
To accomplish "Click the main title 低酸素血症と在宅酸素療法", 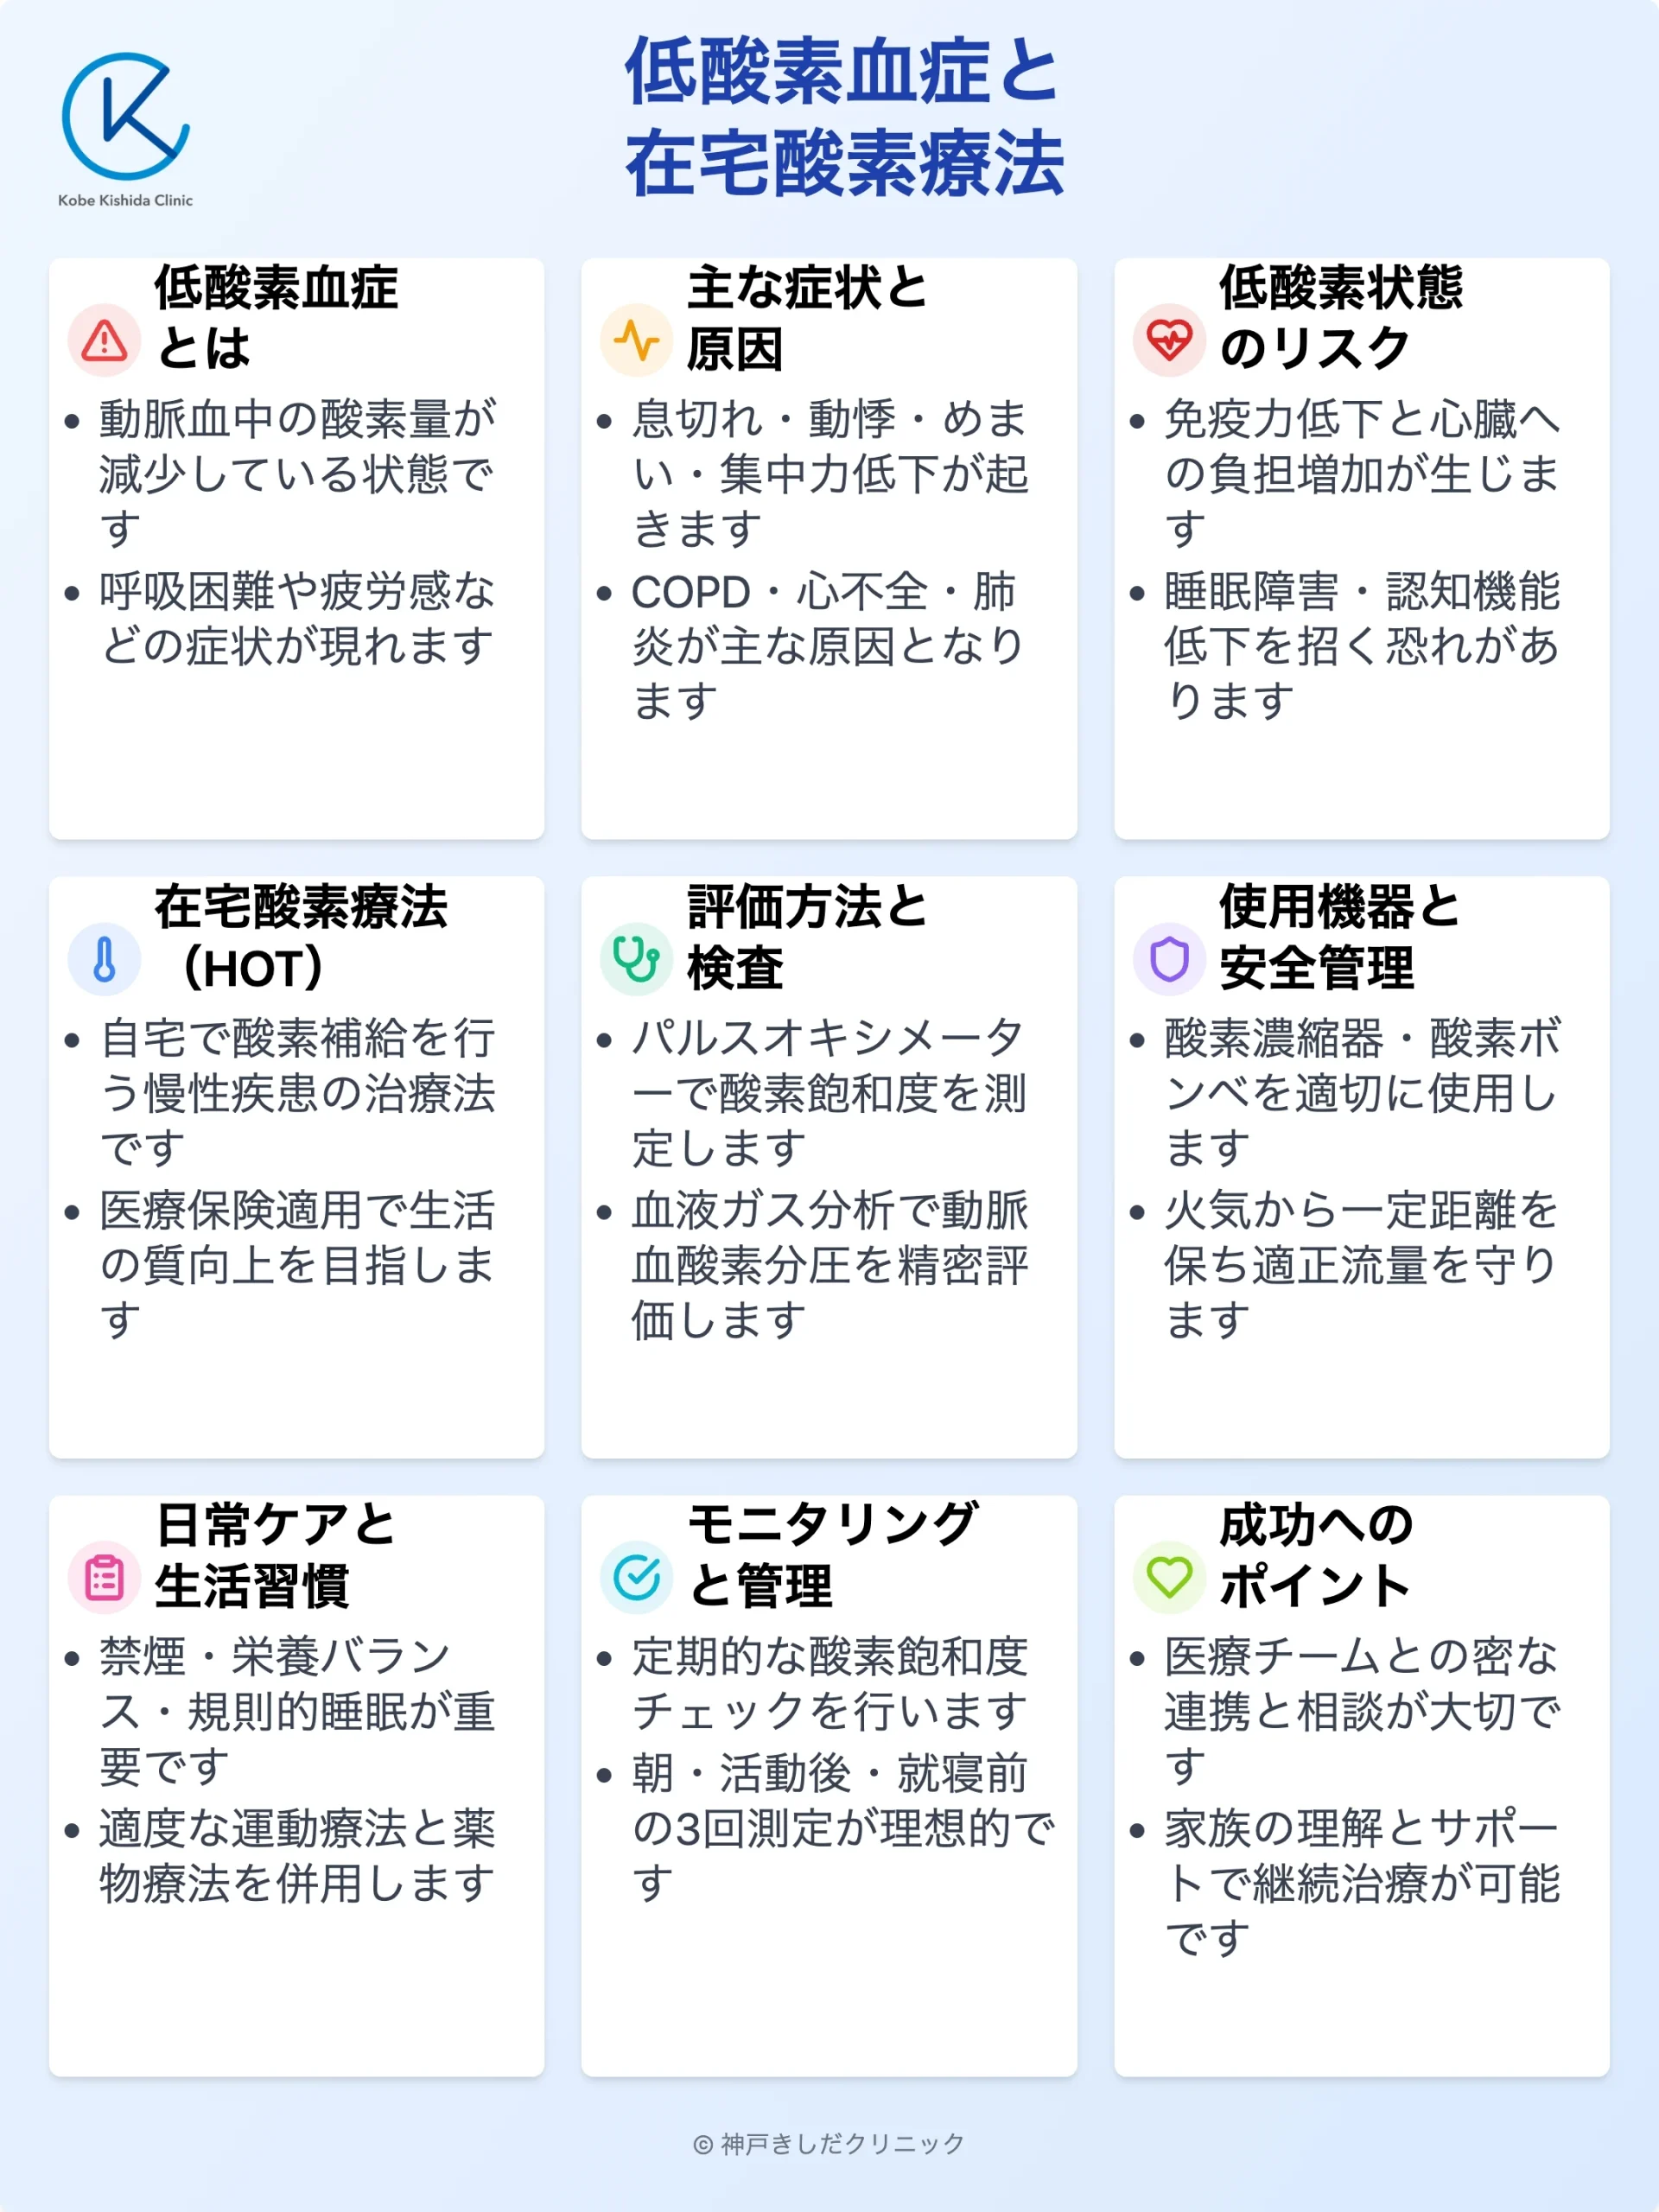I will 843,116.
